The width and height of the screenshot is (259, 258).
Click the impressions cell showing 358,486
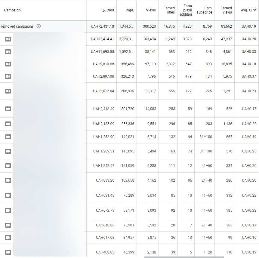tap(127, 64)
